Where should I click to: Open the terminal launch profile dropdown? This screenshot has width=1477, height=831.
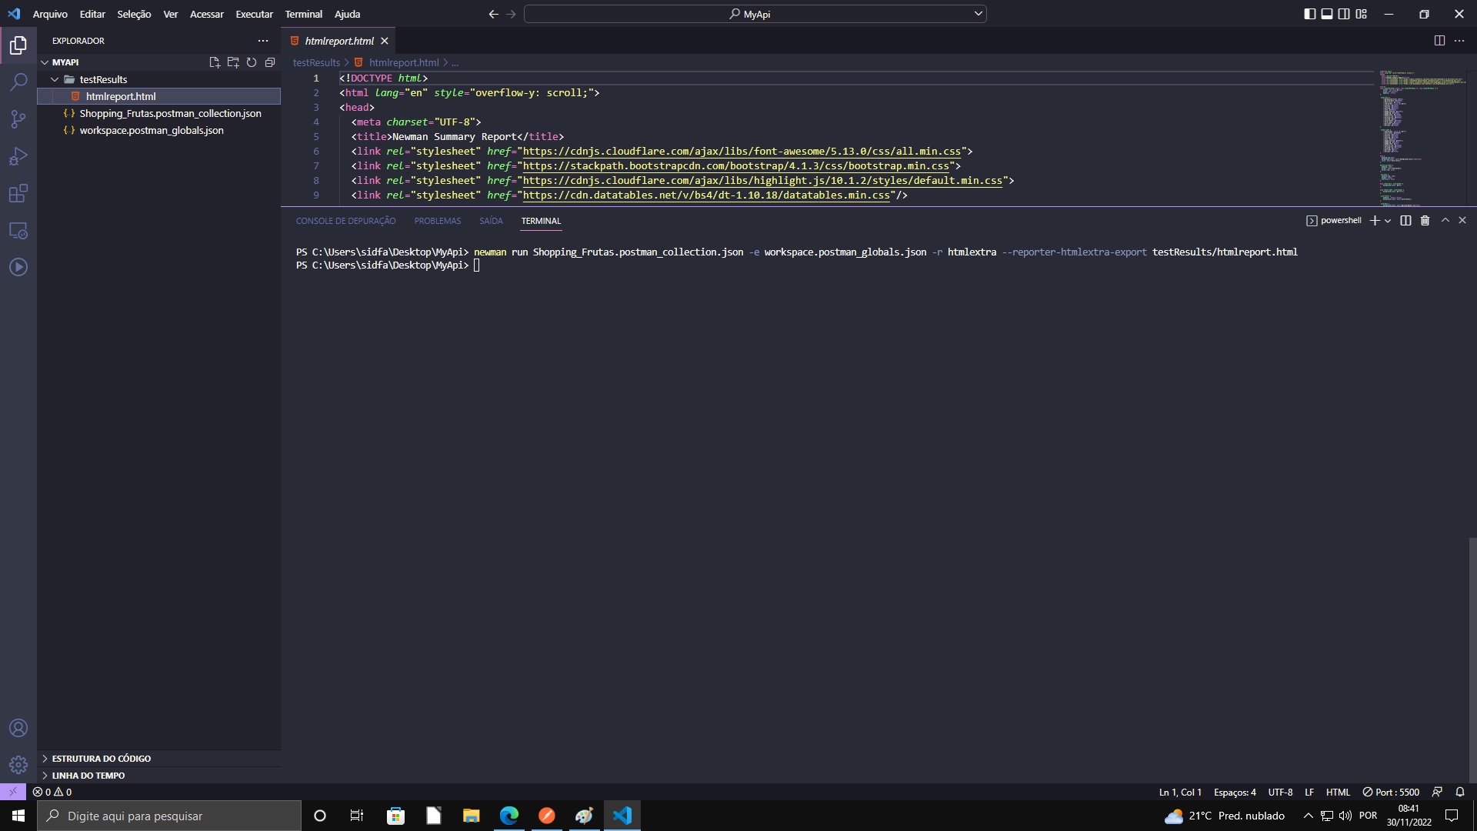coord(1386,221)
